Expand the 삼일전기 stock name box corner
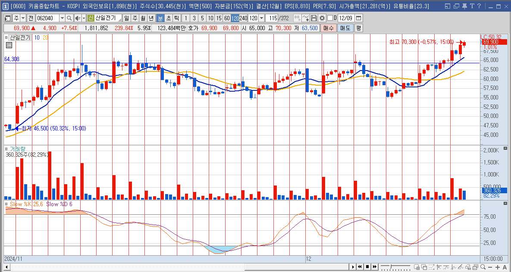This screenshot has height=272, width=511. [120, 21]
